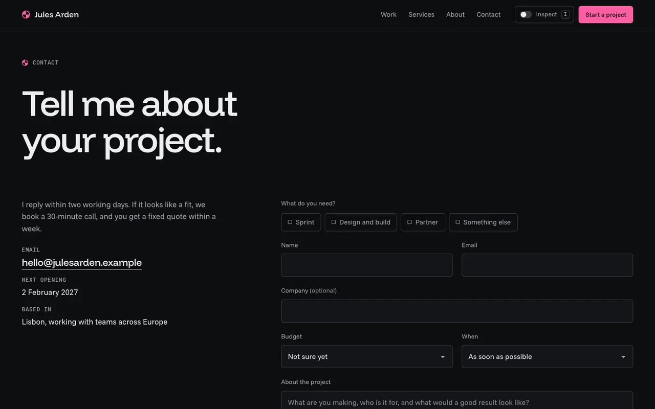Open the Work page from navigation

click(x=388, y=14)
